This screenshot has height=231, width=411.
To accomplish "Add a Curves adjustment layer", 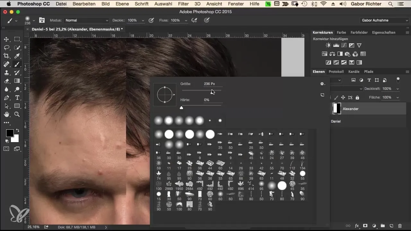I will click(x=344, y=46).
